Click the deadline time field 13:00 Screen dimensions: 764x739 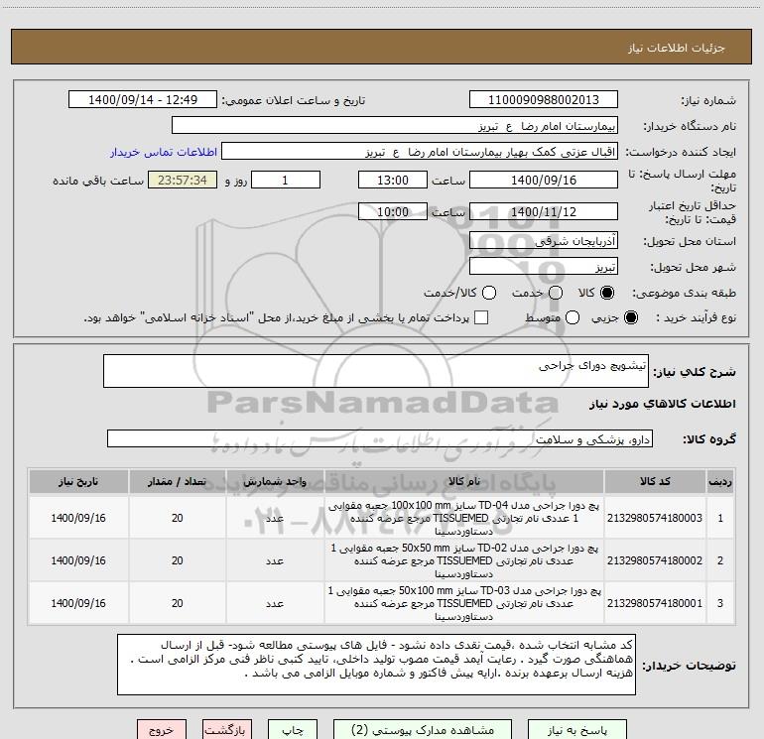(x=393, y=180)
